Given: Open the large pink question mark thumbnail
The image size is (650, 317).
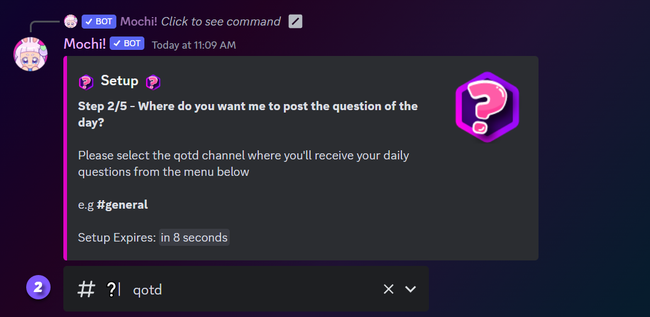Looking at the screenshot, I should (x=487, y=107).
